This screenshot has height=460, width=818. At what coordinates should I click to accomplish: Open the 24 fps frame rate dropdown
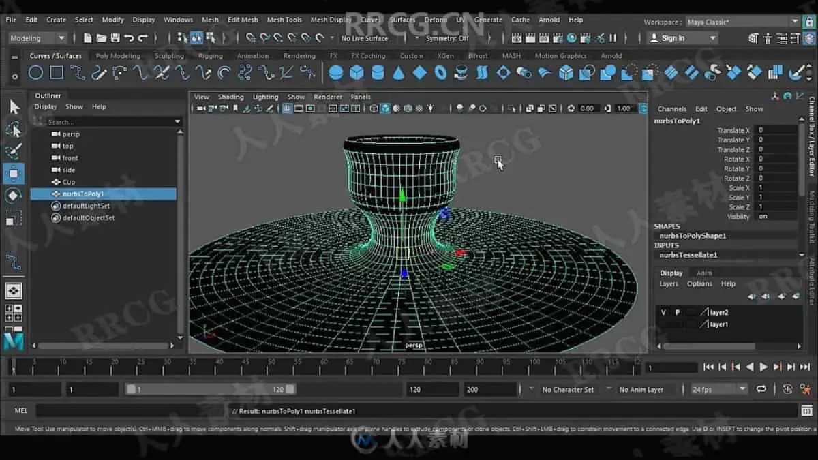click(719, 389)
